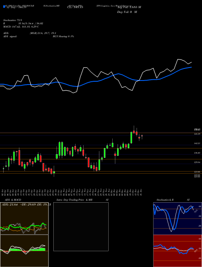Open the MACD histogram mini chart

(x=24, y=251)
